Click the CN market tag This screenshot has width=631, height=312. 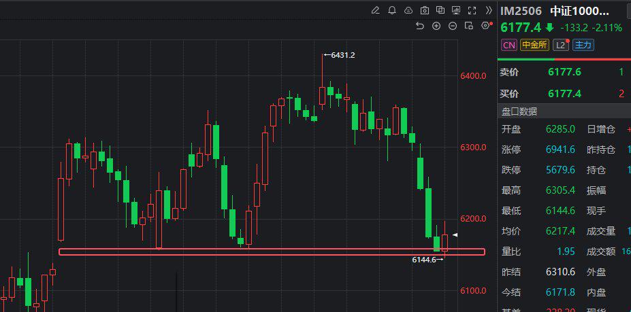tap(508, 46)
